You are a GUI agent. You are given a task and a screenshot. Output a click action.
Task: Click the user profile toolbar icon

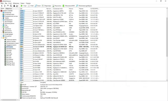(14, 6)
